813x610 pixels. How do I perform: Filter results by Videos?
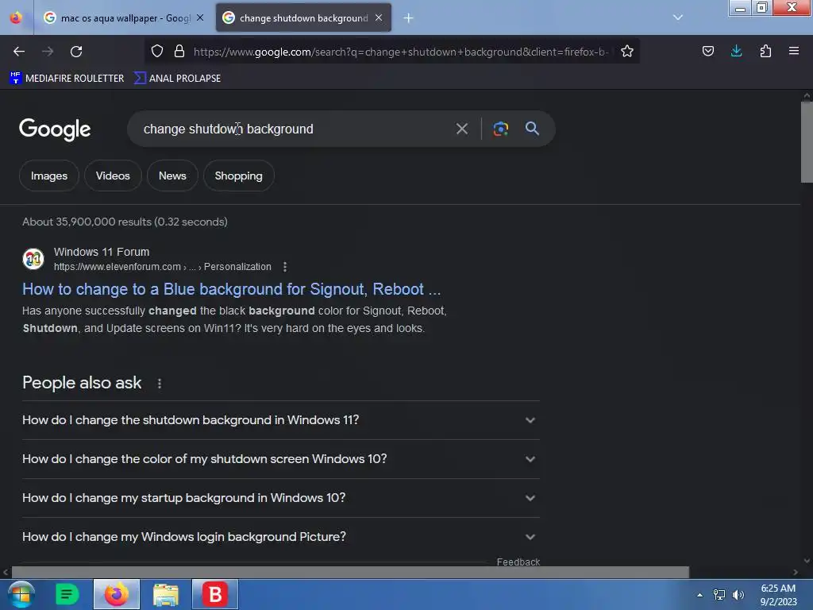[x=113, y=176]
